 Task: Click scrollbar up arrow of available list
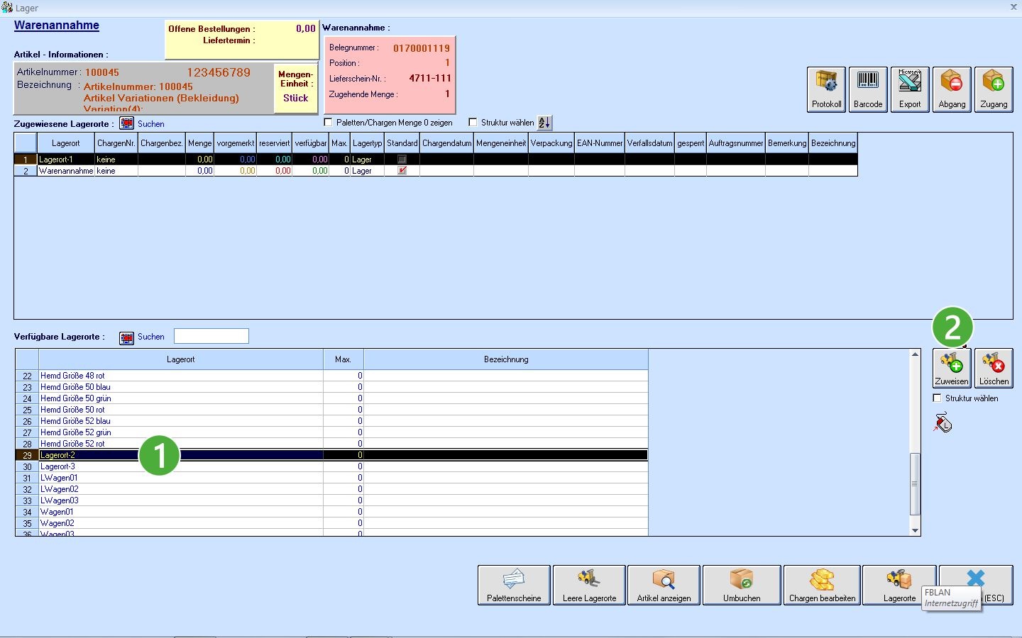coord(915,354)
